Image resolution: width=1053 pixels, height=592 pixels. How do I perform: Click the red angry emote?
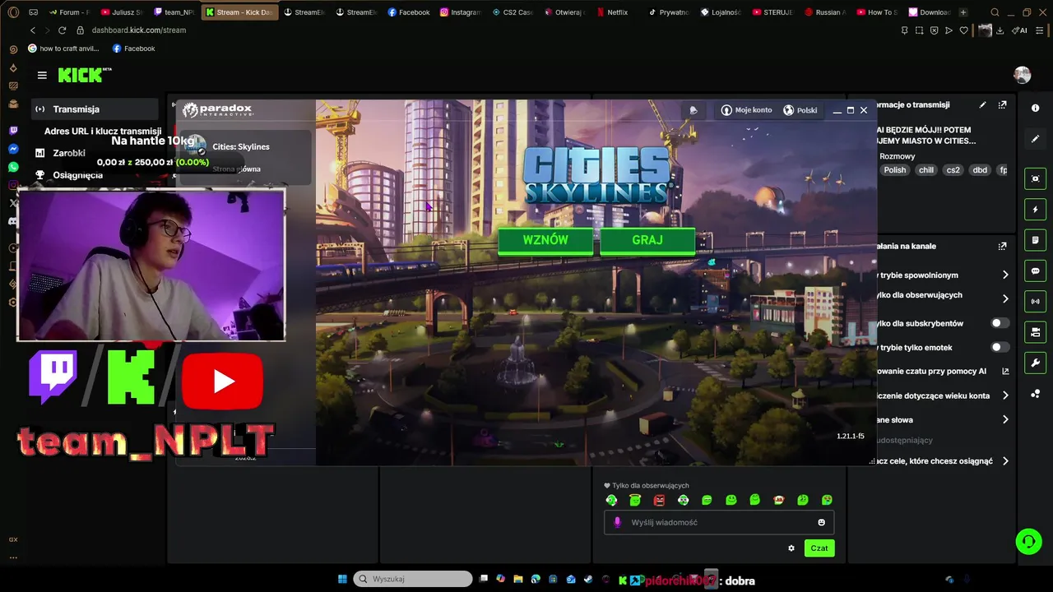tap(659, 500)
